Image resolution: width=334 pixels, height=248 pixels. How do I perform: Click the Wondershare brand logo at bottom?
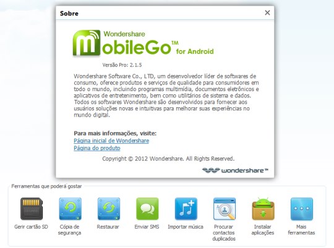click(235, 170)
